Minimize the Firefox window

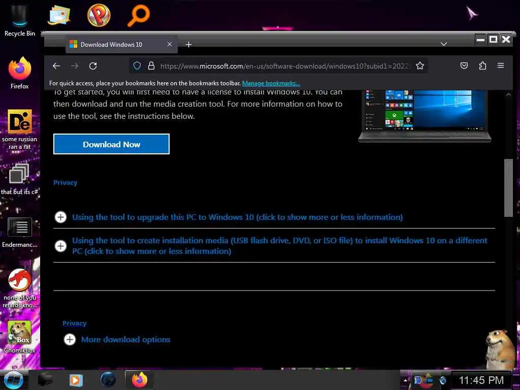click(480, 40)
